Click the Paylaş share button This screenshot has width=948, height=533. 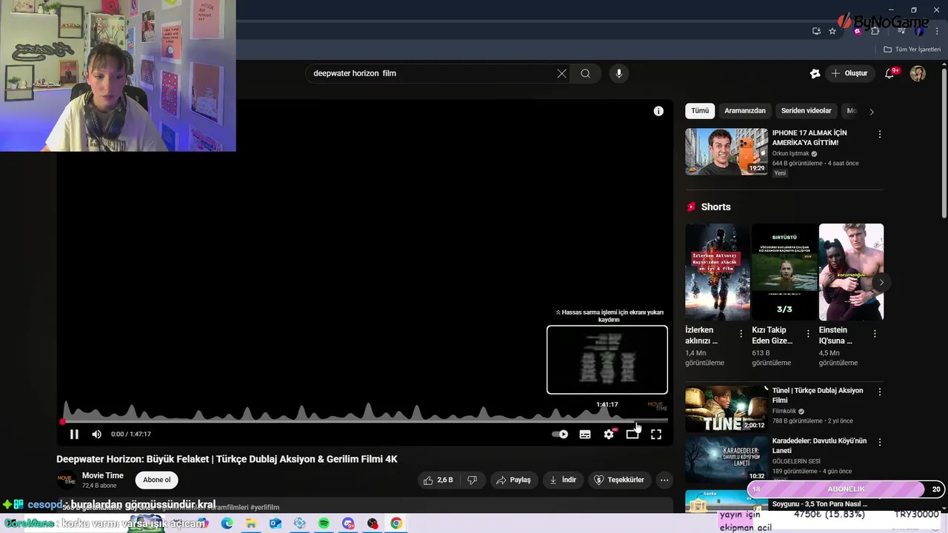[514, 480]
